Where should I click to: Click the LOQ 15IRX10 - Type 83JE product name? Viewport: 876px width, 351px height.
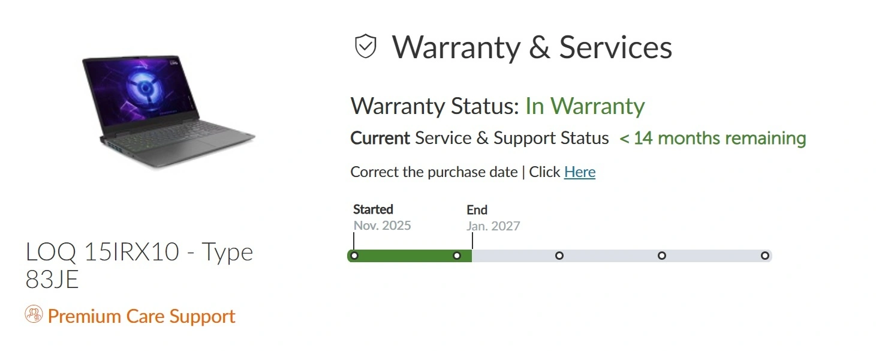point(139,265)
